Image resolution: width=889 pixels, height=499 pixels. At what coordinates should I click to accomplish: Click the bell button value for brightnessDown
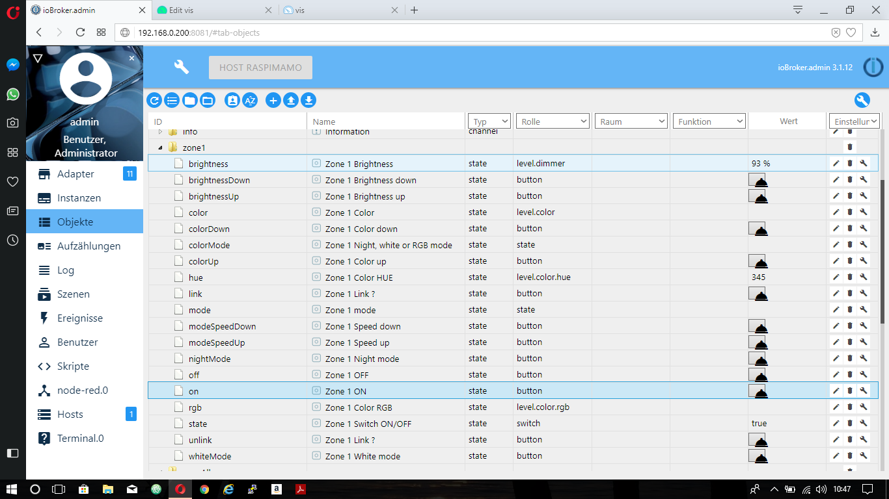coord(758,180)
